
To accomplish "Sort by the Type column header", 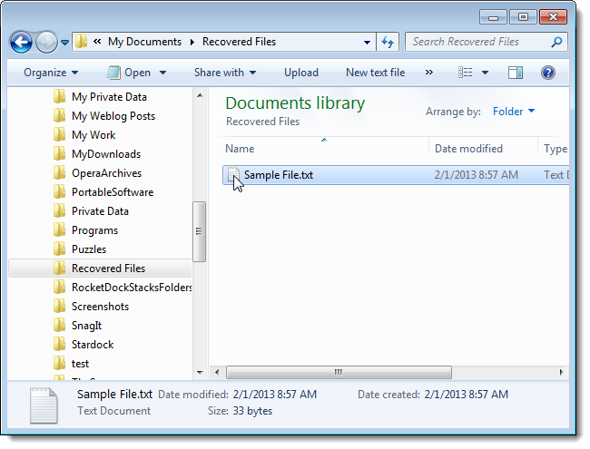I will tap(556, 149).
